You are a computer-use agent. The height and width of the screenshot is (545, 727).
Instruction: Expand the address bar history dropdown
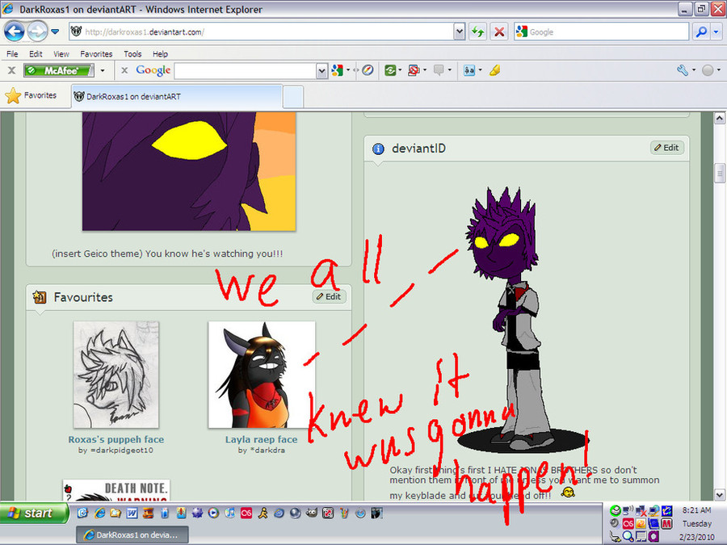click(460, 31)
